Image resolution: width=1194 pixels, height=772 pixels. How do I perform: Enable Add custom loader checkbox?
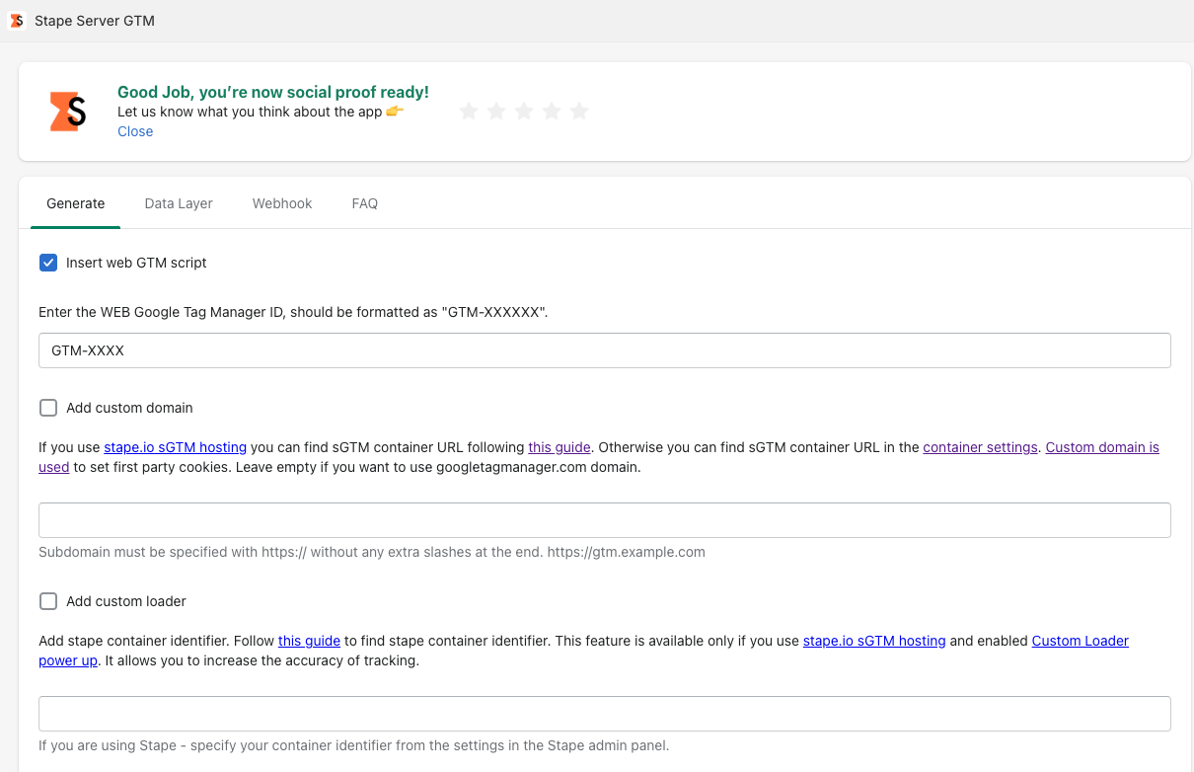tap(48, 601)
